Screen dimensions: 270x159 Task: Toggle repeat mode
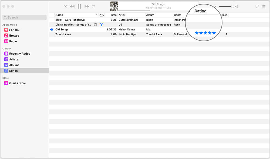tap(93, 6)
